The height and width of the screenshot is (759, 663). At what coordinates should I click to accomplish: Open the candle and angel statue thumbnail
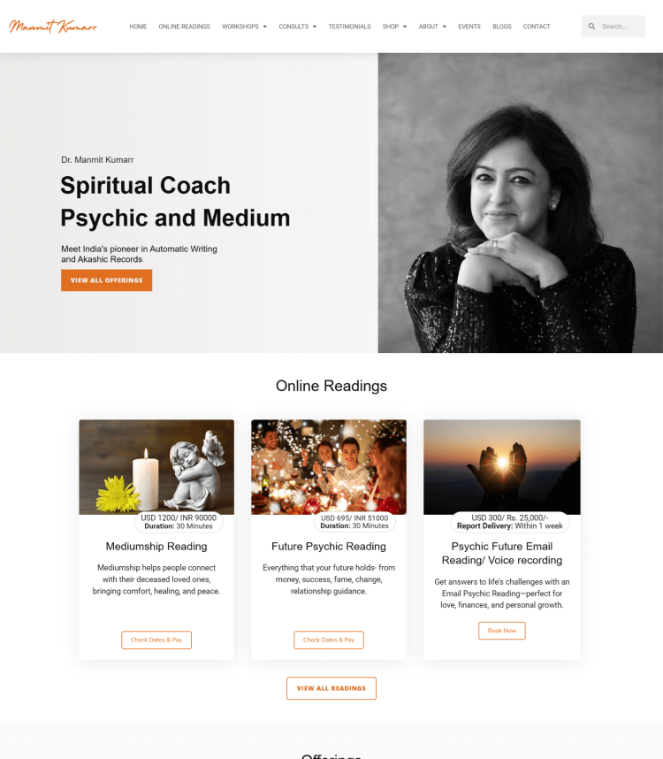coord(156,467)
